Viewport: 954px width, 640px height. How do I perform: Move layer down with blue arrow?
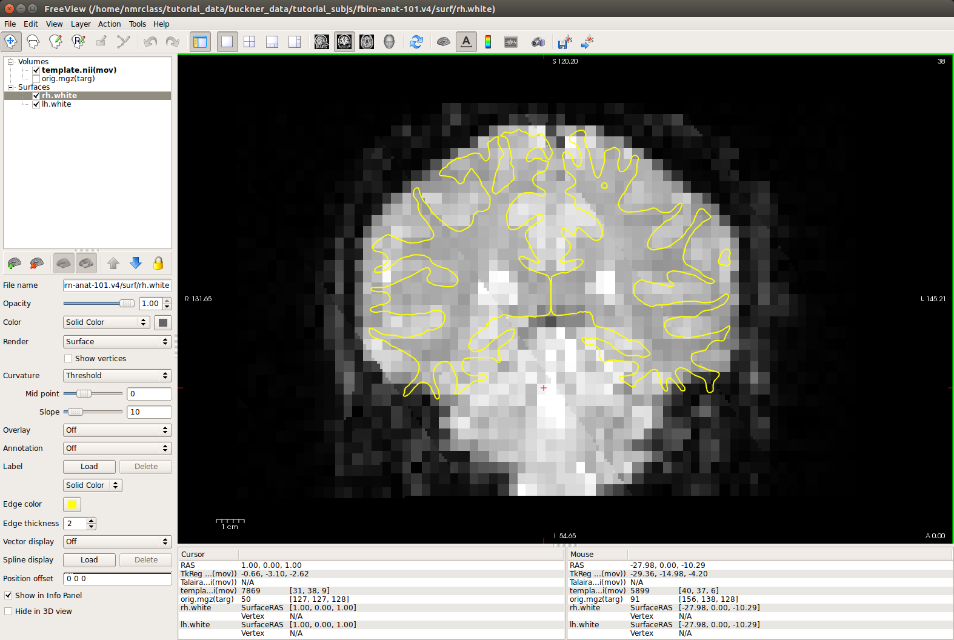click(136, 263)
